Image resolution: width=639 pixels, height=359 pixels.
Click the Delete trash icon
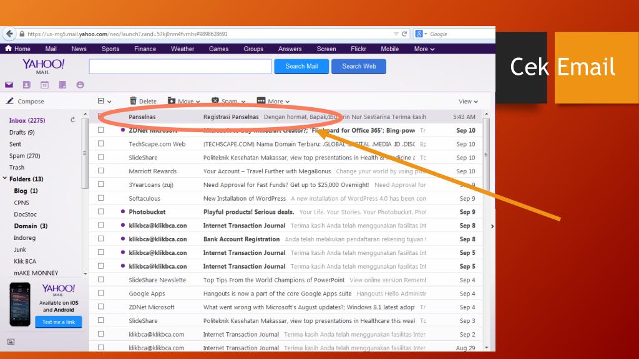click(134, 100)
